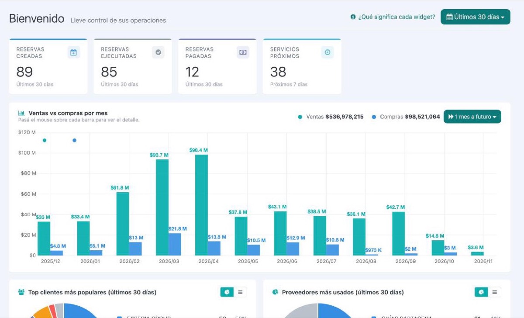The image size is (524, 318).
Task: Click the $21.8 M purchases bar for 2026/03
Action: click(175, 244)
